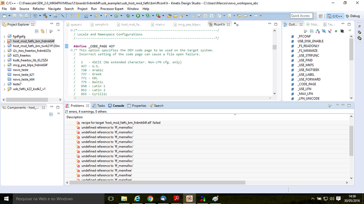Open Problems view menu dropdown
The image size is (364, 204).
[x=337, y=105]
